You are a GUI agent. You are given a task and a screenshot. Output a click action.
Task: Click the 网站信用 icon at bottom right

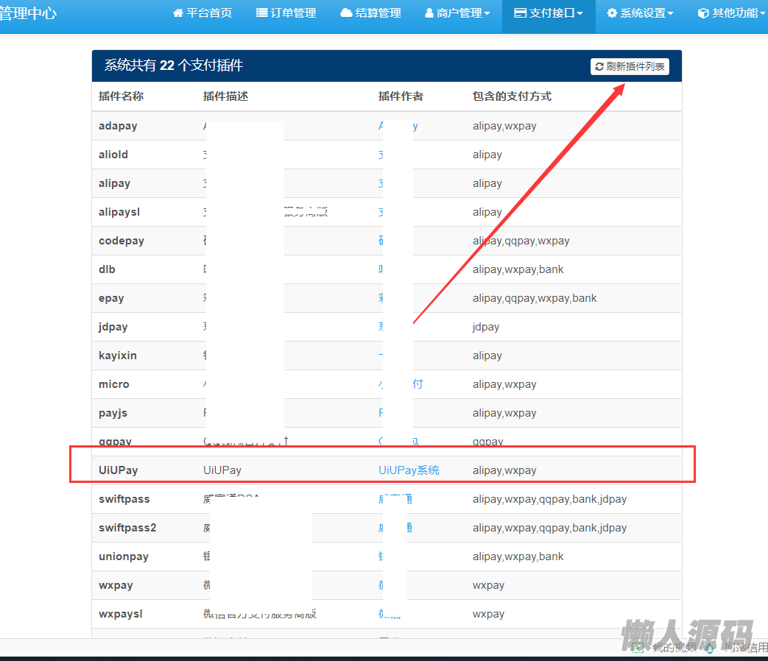tap(709, 648)
